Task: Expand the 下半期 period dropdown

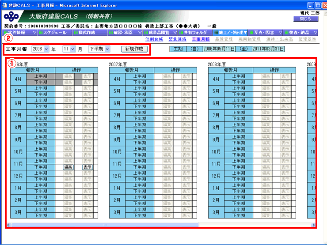Action: pyautogui.click(x=99, y=49)
